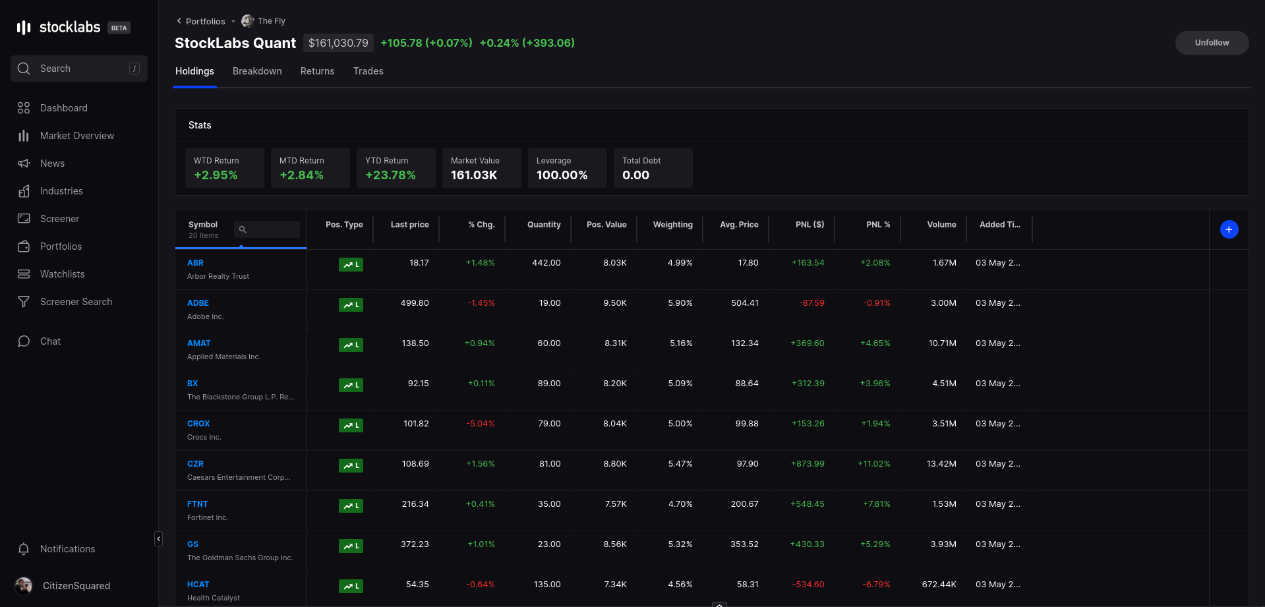The image size is (1265, 607).
Task: Open Screener Search funnel icon
Action: click(24, 302)
